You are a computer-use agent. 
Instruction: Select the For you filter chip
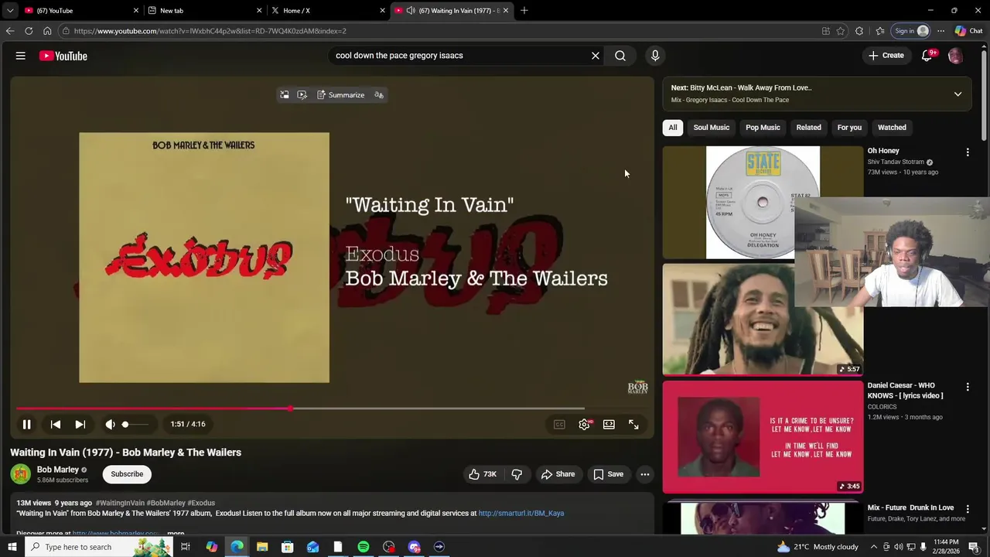849,128
